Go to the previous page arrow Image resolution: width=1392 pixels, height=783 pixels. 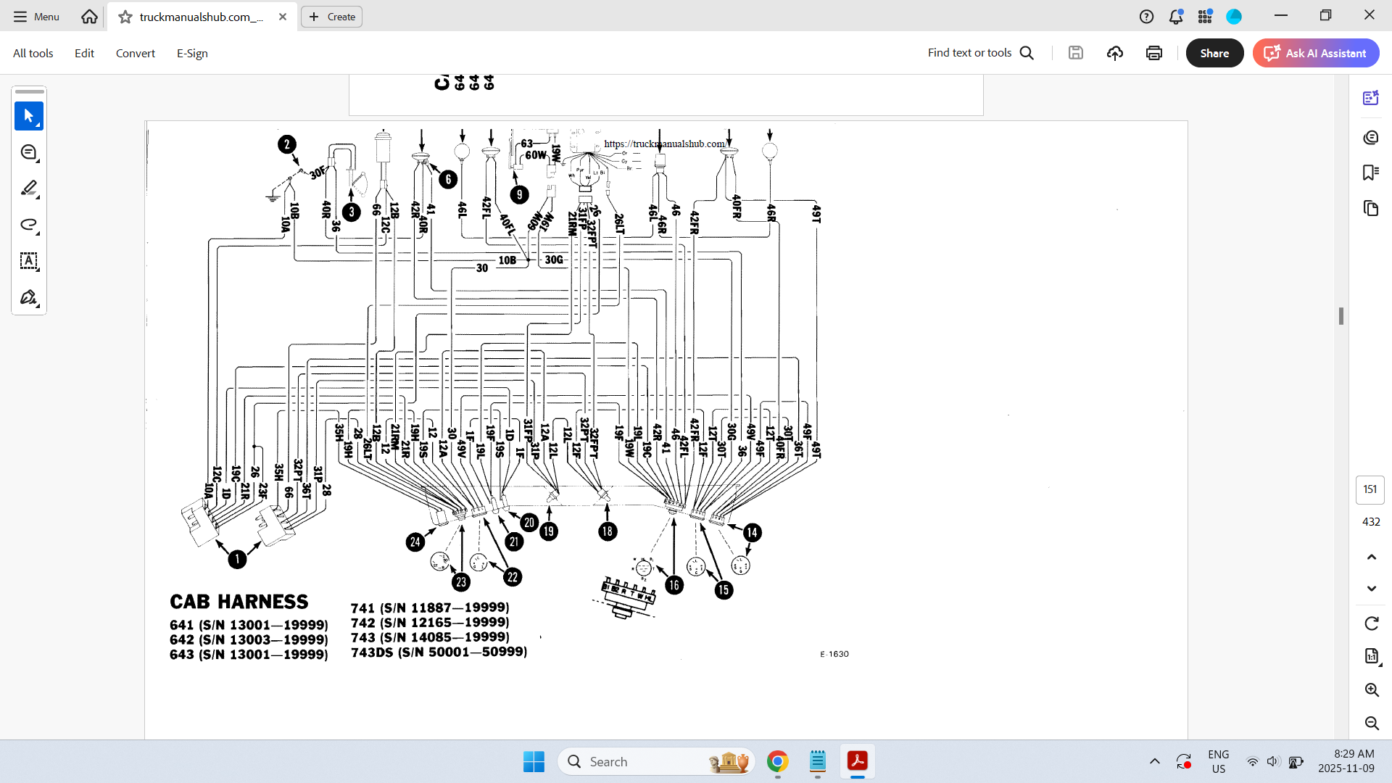pos(1371,557)
